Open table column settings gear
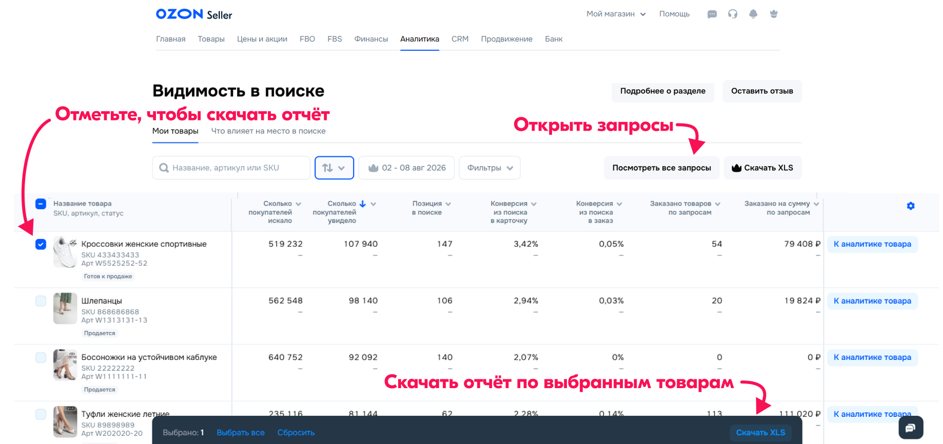The height and width of the screenshot is (444, 943). 911,206
